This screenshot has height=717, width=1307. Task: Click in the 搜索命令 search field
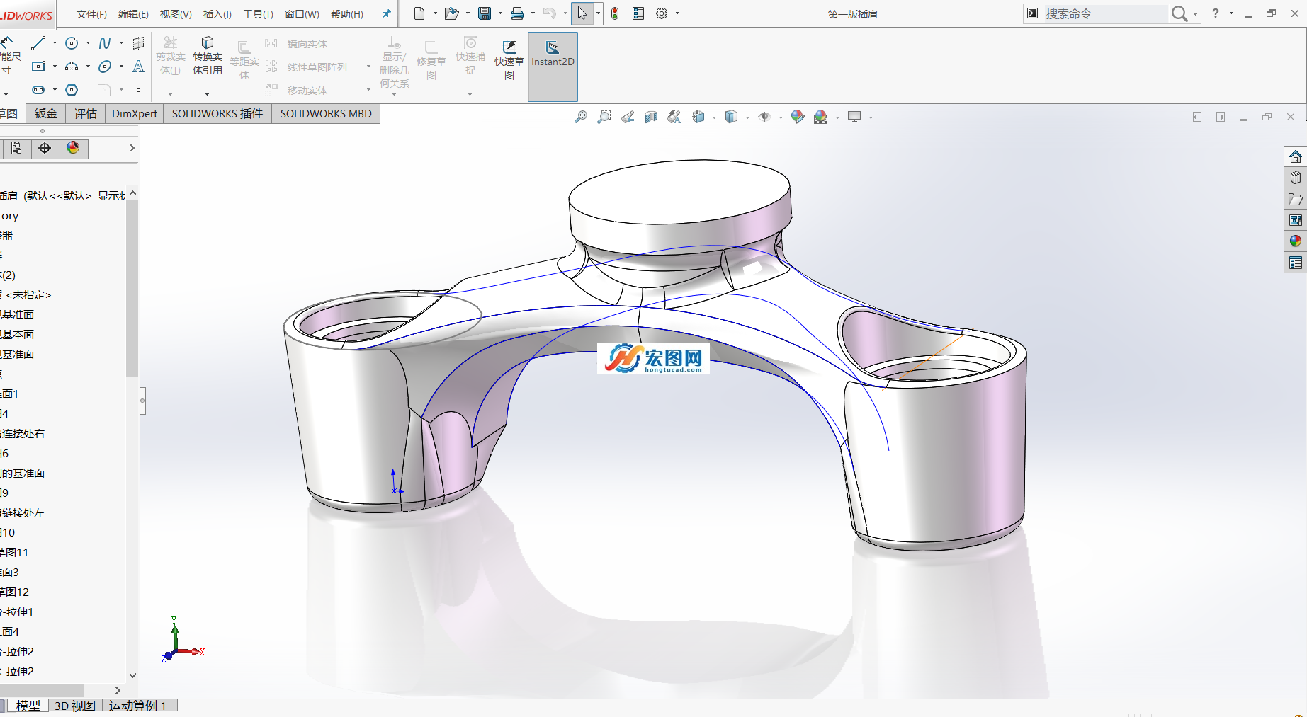(1105, 13)
